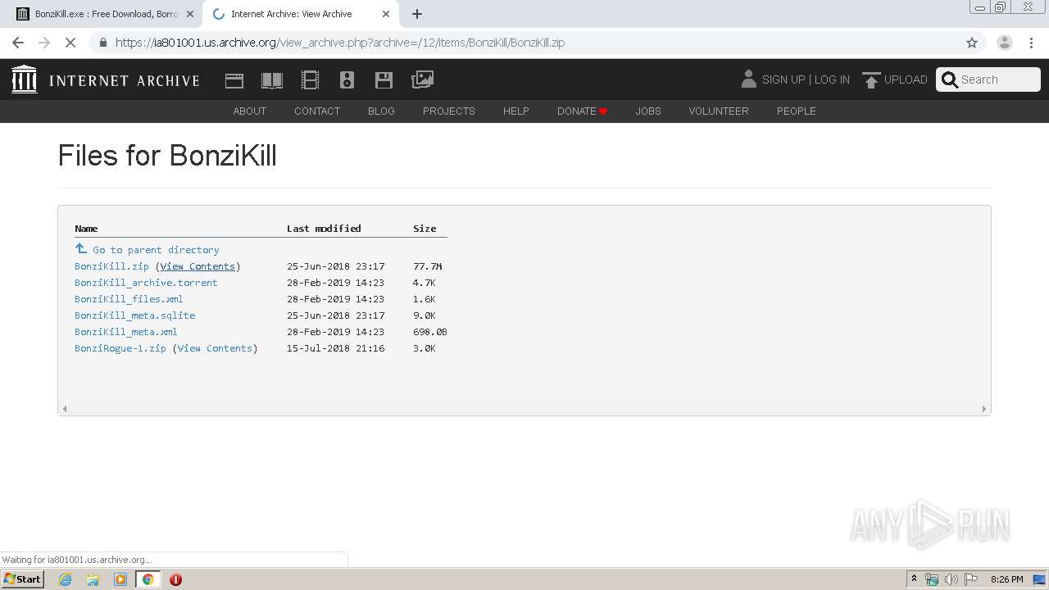Open the ABOUT menu item
This screenshot has width=1049, height=590.
(x=250, y=111)
